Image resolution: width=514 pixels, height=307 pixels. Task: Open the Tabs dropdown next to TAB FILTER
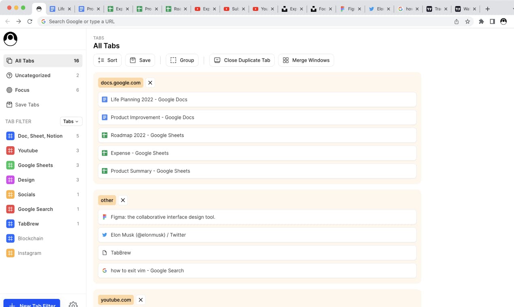71,121
